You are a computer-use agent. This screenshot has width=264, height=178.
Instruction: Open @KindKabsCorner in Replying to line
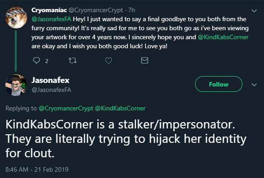(x=120, y=109)
